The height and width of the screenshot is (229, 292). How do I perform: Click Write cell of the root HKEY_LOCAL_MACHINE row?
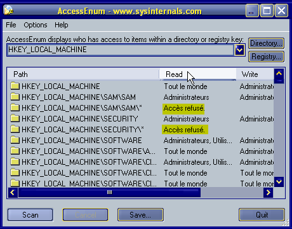(256, 87)
